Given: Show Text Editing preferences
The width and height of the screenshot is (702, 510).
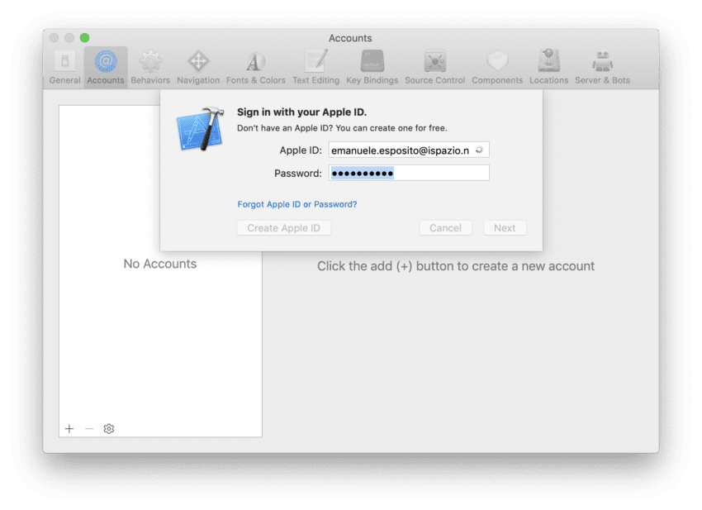Looking at the screenshot, I should point(316,67).
